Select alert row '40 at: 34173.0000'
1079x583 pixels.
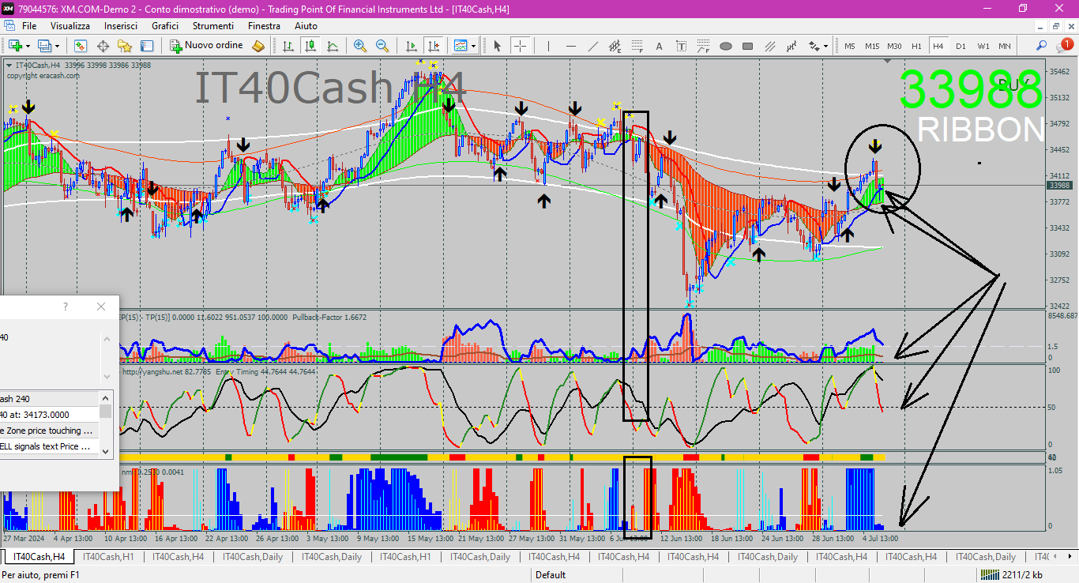(49, 415)
